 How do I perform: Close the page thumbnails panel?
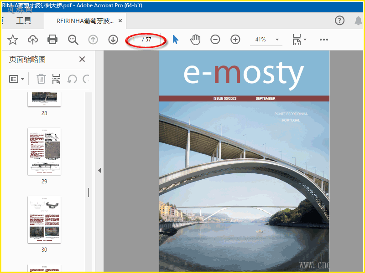(x=82, y=59)
